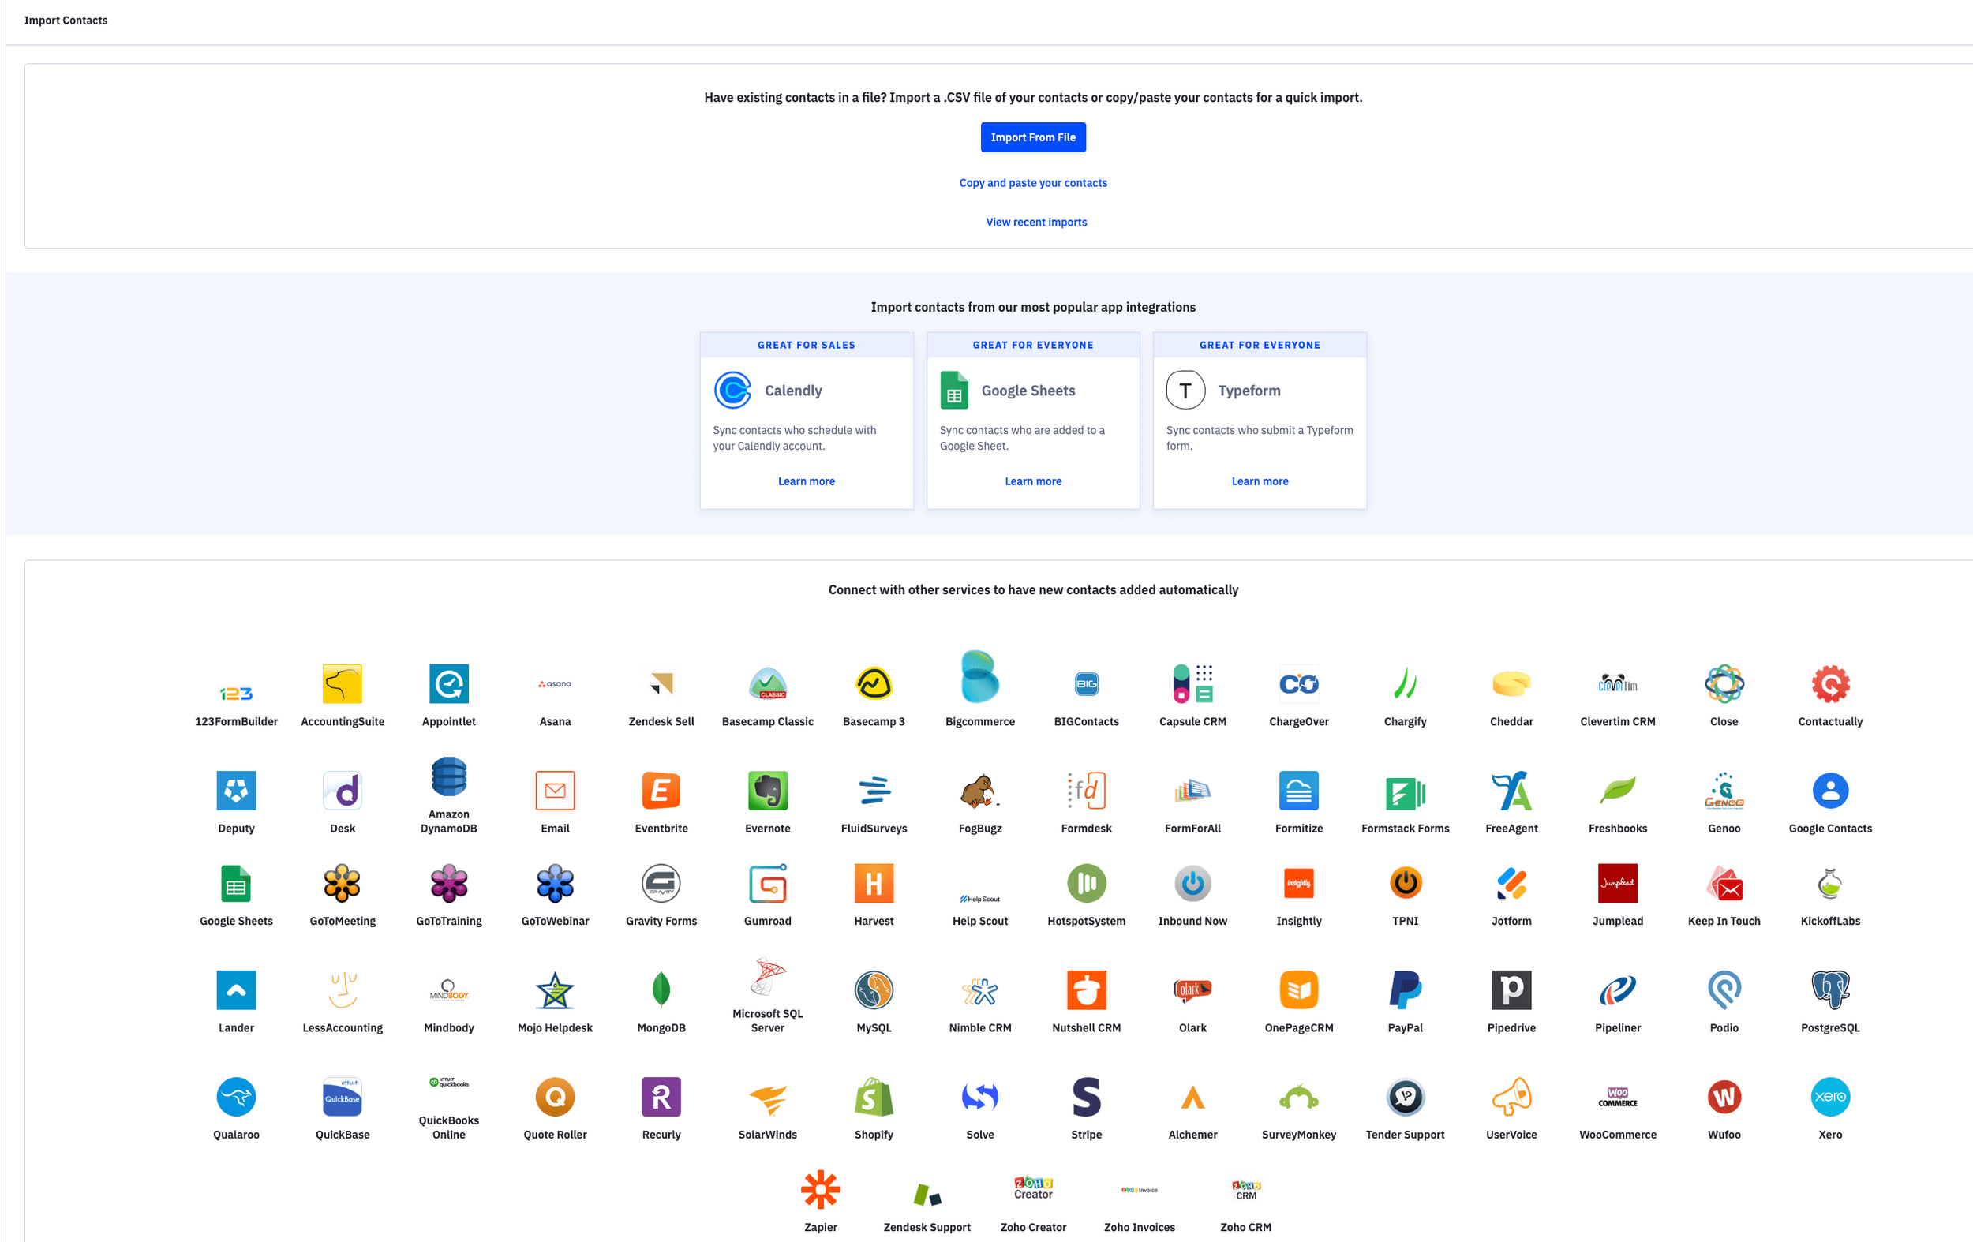This screenshot has width=1973, height=1242.
Task: Open the Appointlet integration icon
Action: 448,683
